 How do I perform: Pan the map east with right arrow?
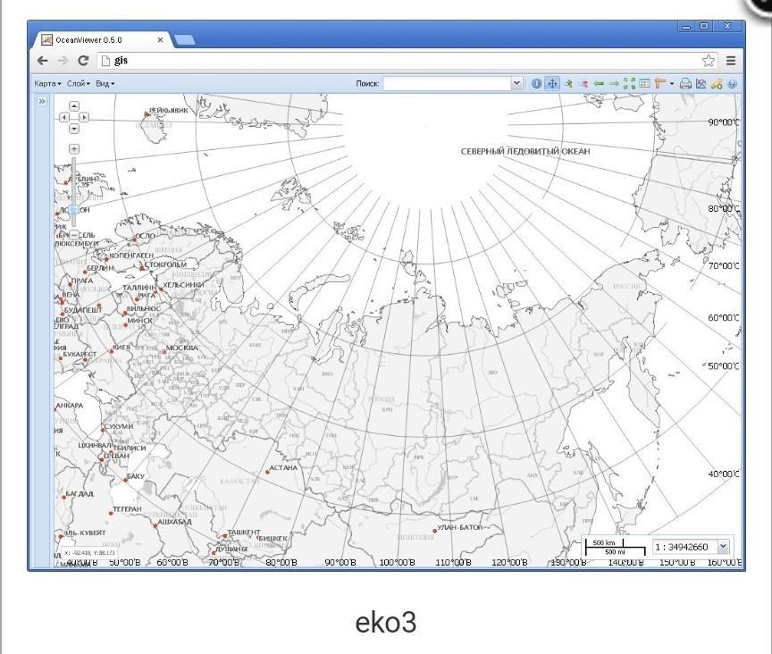[x=84, y=117]
